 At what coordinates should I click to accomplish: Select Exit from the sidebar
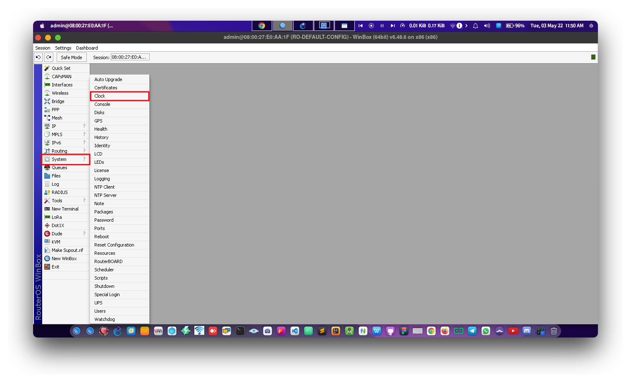click(x=55, y=267)
